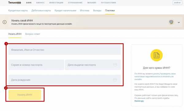Image resolution: width=184 pixels, height=111 pixels.
Task: Open the Бизнес top menu item
Action: click(40, 3)
